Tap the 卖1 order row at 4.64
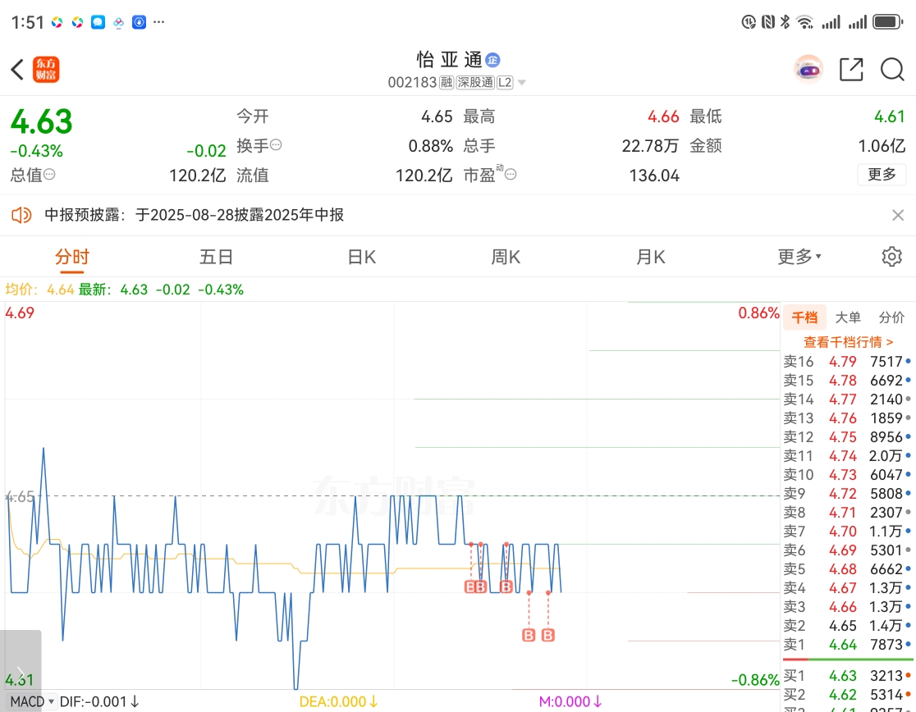Image resolution: width=916 pixels, height=712 pixels. pos(848,645)
